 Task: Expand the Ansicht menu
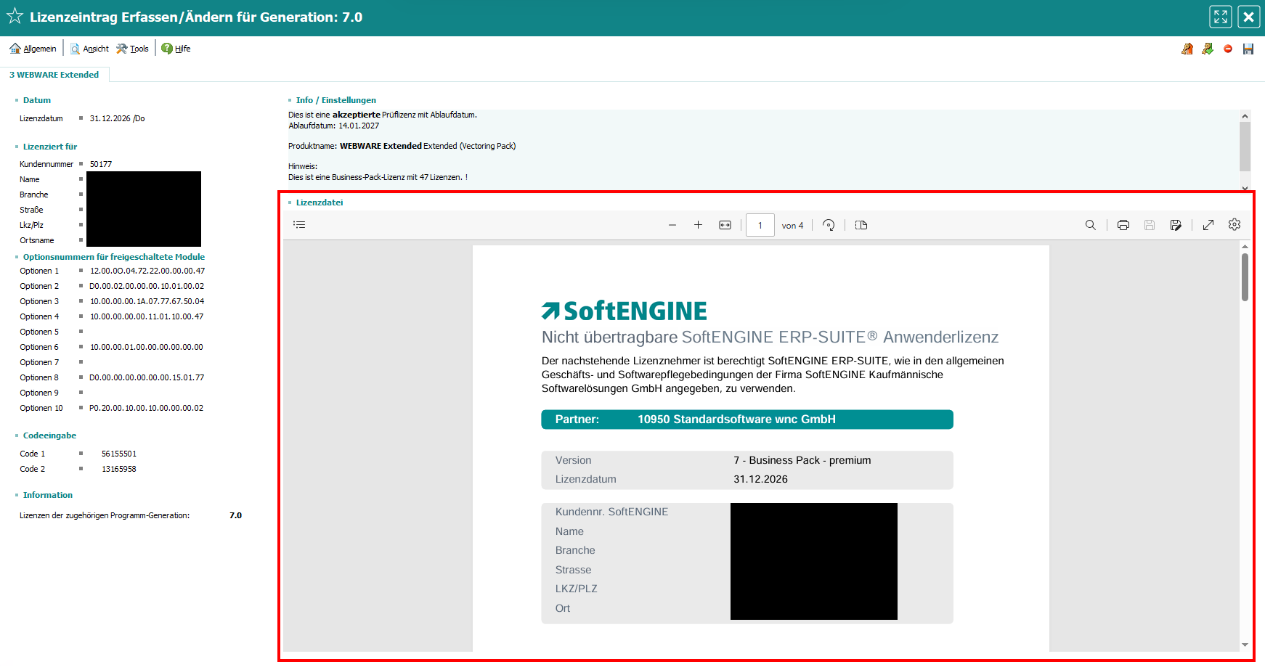(x=89, y=49)
